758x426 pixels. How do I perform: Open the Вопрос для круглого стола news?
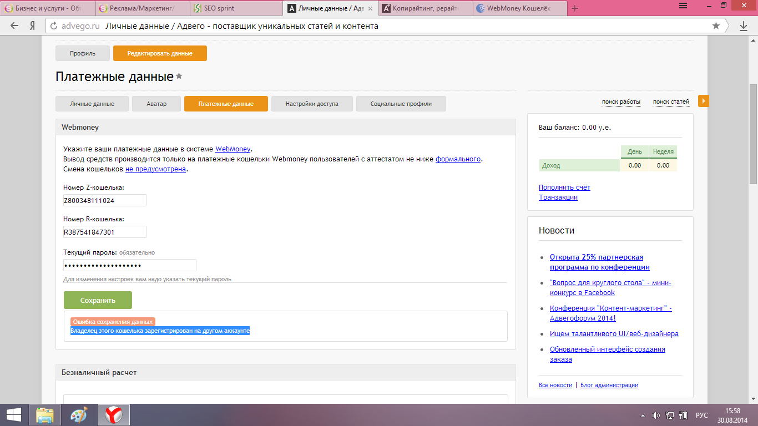[610, 287]
